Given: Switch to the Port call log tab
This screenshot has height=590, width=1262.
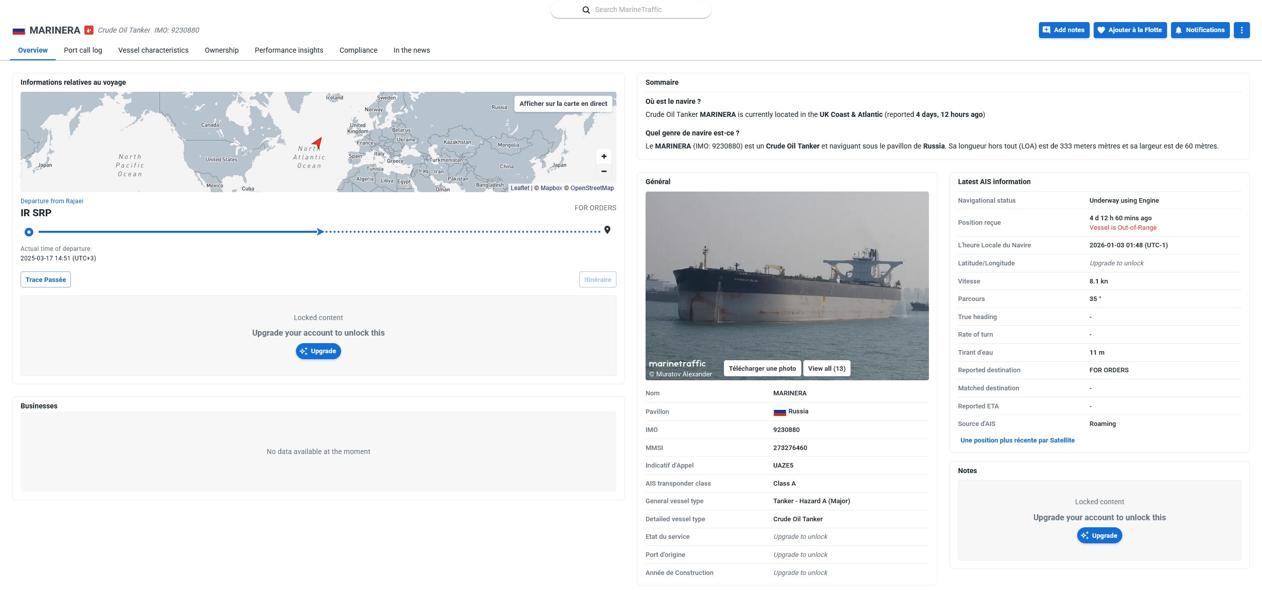Looking at the screenshot, I should click(x=83, y=50).
